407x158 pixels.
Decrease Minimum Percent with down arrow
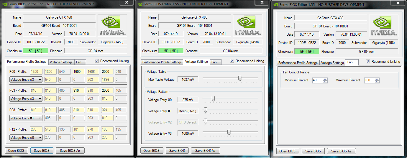325,82
